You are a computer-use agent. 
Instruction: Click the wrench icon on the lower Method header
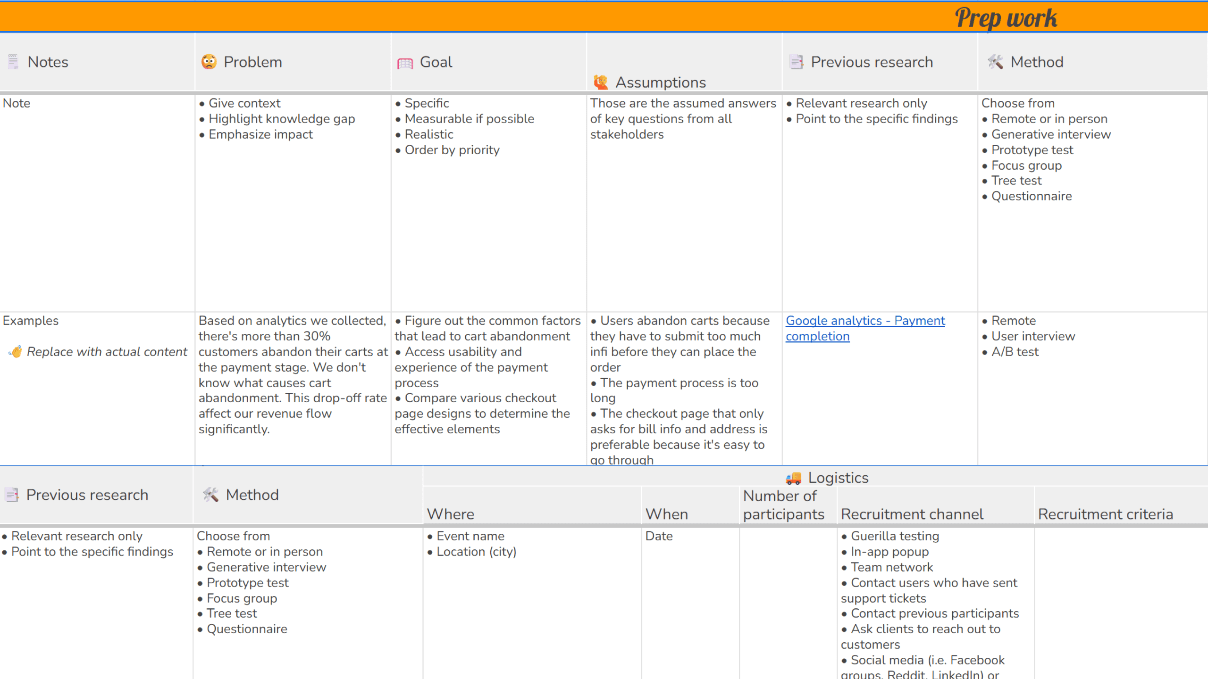pyautogui.click(x=211, y=495)
